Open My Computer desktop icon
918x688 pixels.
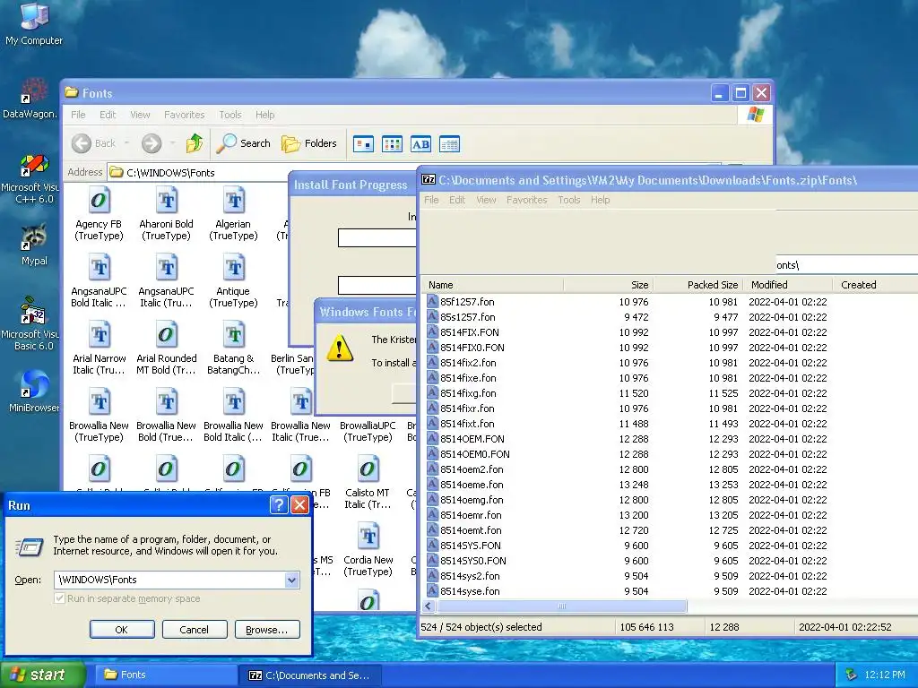coord(34,23)
